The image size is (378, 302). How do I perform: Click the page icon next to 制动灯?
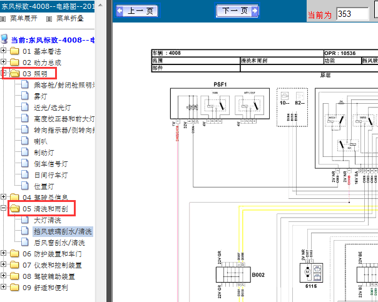[25, 152]
